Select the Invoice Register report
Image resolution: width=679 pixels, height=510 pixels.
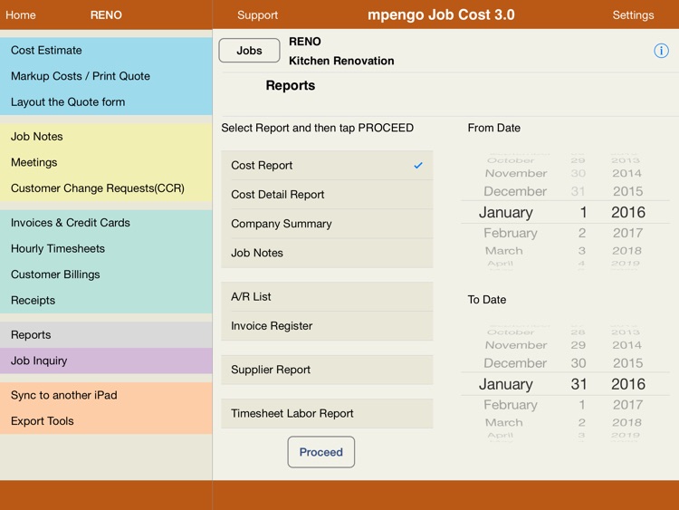(327, 326)
